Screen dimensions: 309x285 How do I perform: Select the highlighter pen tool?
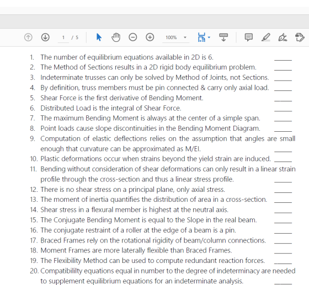pyautogui.click(x=265, y=37)
